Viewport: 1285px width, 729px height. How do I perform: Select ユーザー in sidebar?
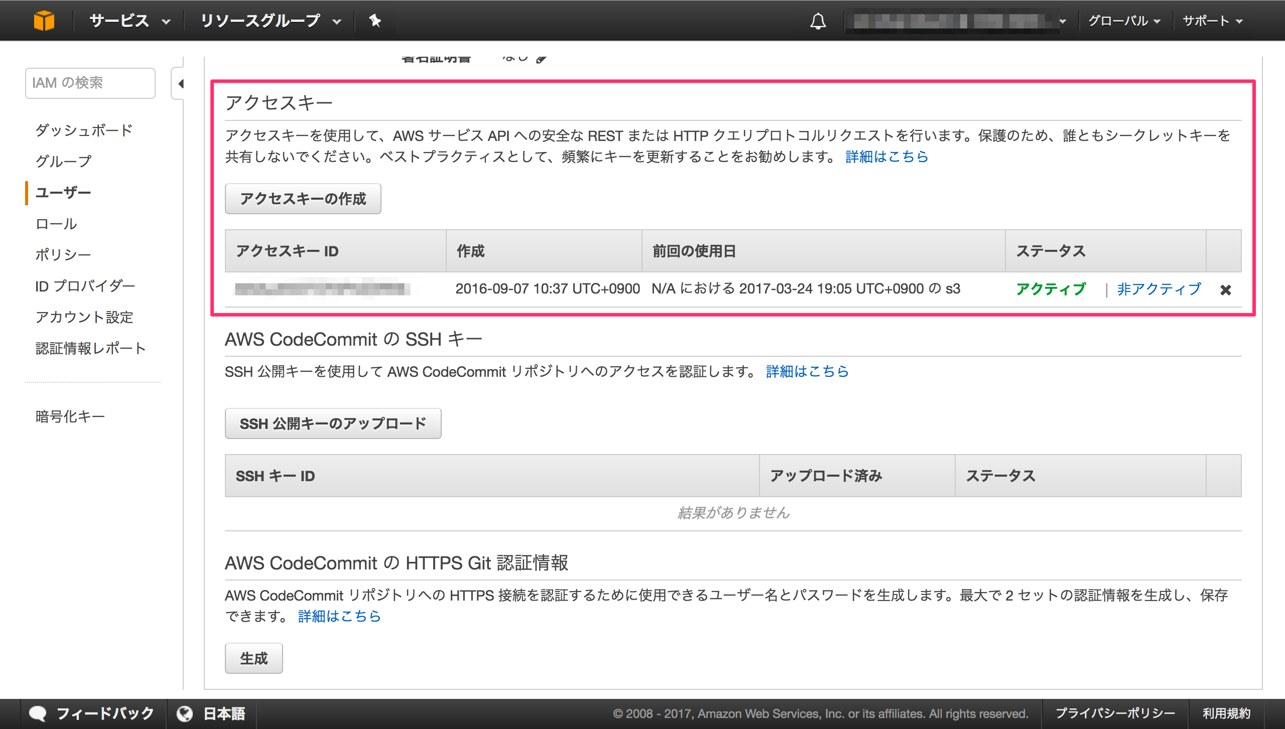point(63,193)
